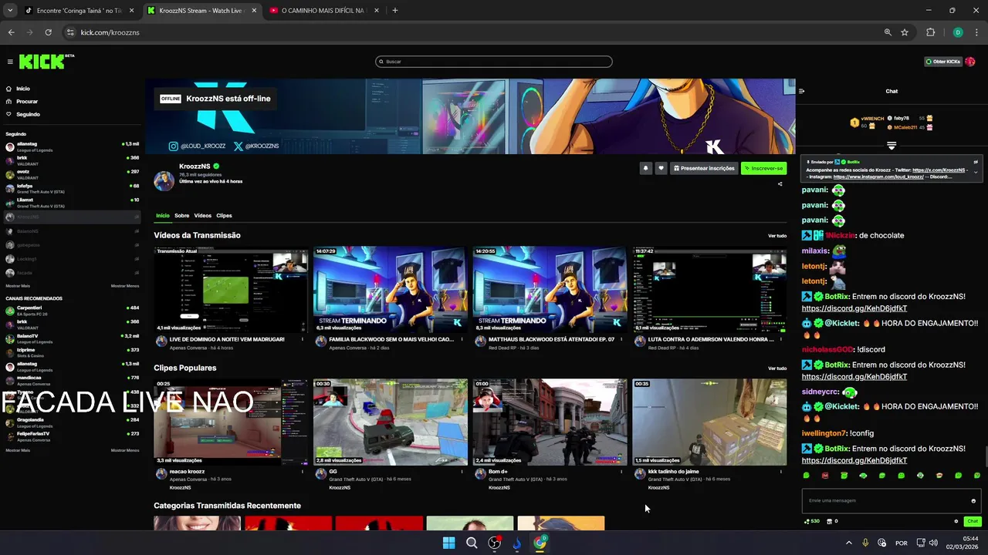988x555 pixels.
Task: Open three-dot menu for kkk tadinho clip
Action: [x=780, y=472]
